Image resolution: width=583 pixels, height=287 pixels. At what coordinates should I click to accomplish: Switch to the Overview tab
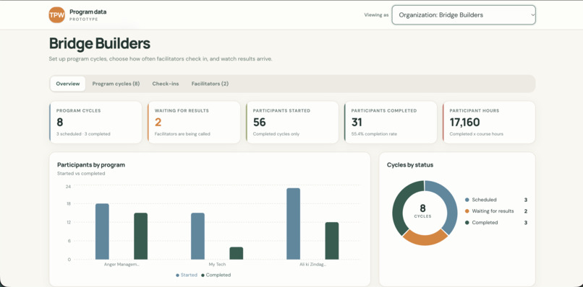pos(68,84)
